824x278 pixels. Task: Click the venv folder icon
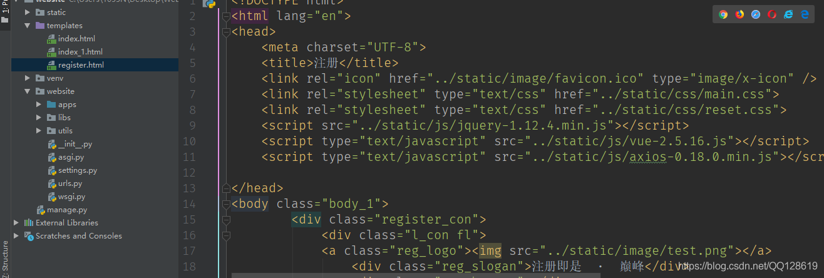[x=40, y=78]
